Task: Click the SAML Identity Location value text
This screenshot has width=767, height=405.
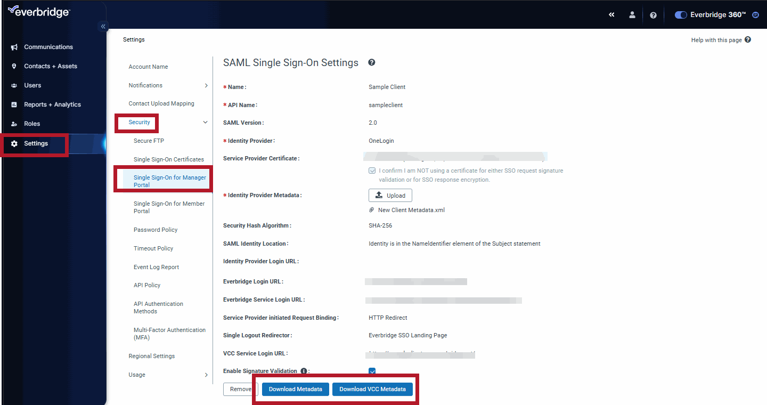Action: pos(454,244)
